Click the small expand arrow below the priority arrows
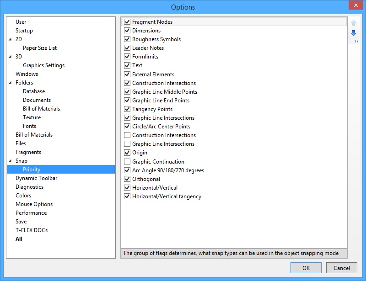 358,40
